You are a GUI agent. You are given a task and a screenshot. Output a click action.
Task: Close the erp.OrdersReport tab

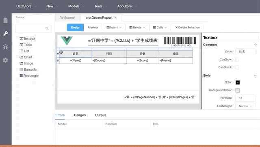(116, 18)
